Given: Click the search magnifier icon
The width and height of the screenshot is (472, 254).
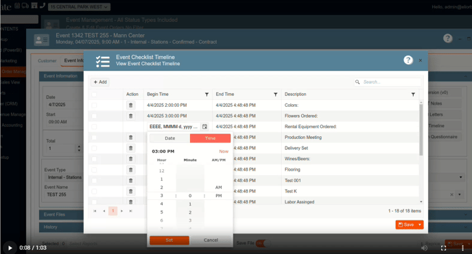Looking at the screenshot, I should pos(357,82).
